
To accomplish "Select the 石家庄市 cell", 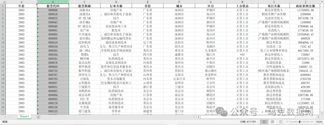I will tap(179, 79).
